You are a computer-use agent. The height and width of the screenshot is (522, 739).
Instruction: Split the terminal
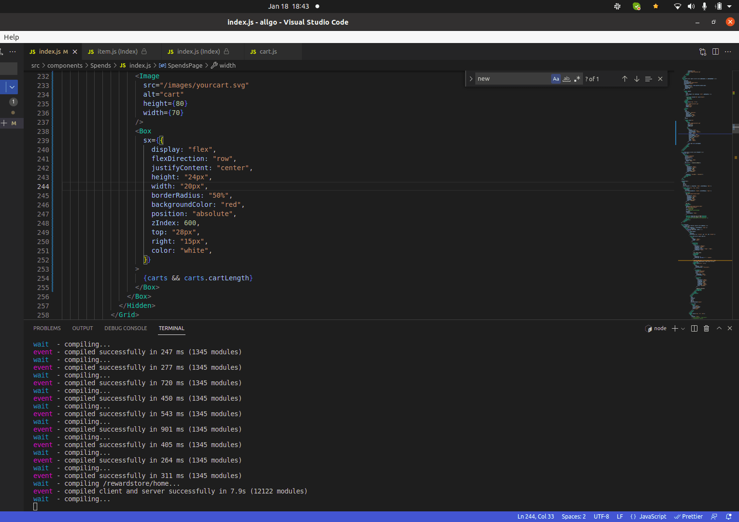coord(694,329)
